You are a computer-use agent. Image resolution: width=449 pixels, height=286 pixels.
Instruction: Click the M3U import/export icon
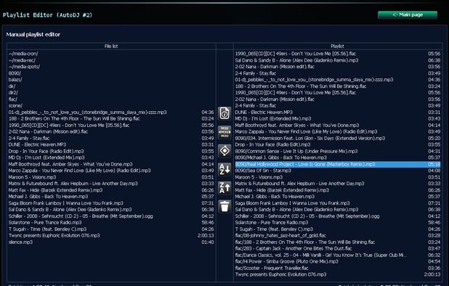click(224, 132)
